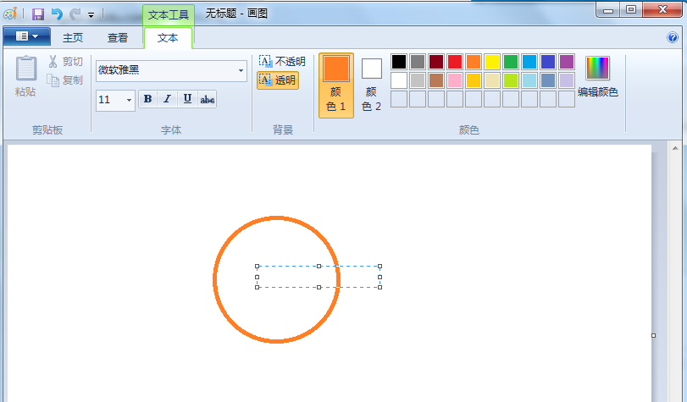Switch to the 查看 tab
The height and width of the screenshot is (402, 687).
(x=118, y=37)
